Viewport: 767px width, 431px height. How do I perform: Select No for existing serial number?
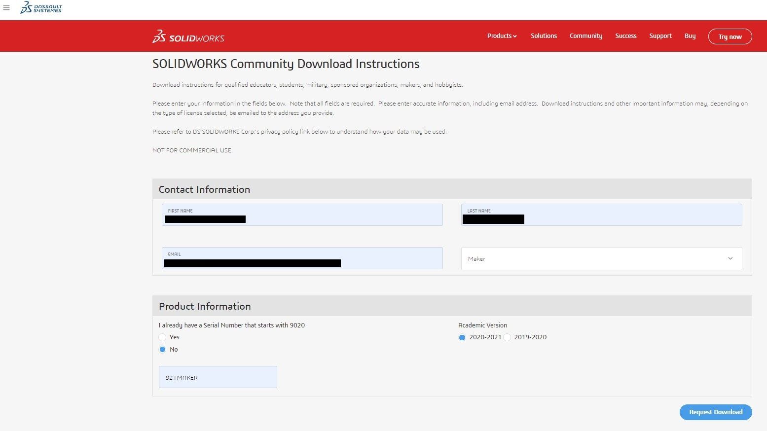[x=162, y=350]
